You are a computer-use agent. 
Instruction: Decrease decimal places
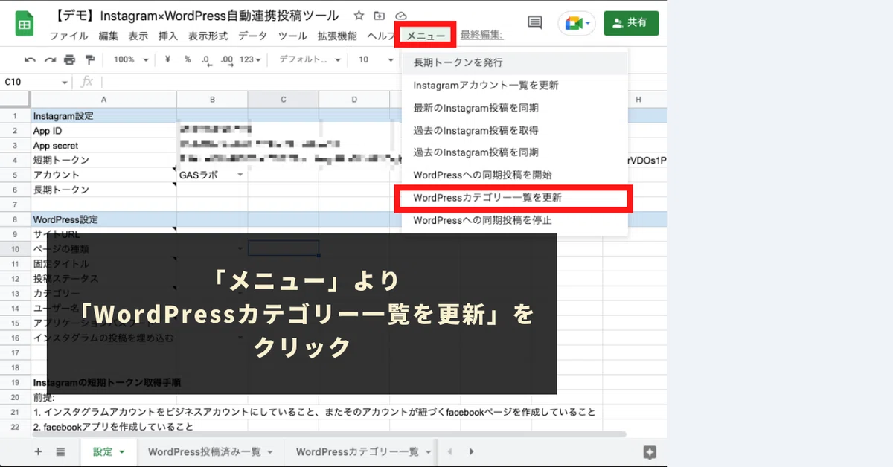pos(206,59)
